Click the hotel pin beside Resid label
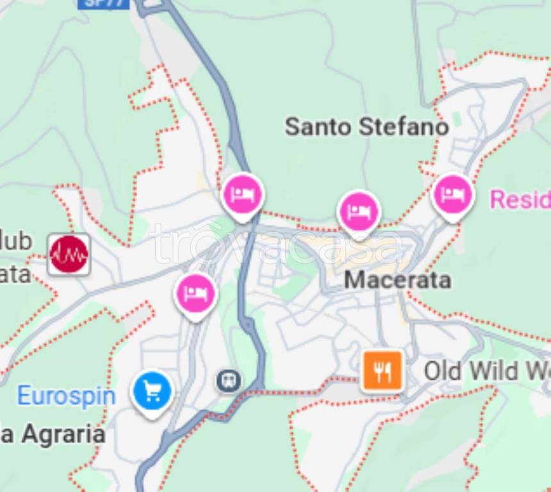The height and width of the screenshot is (492, 551). 452,198
